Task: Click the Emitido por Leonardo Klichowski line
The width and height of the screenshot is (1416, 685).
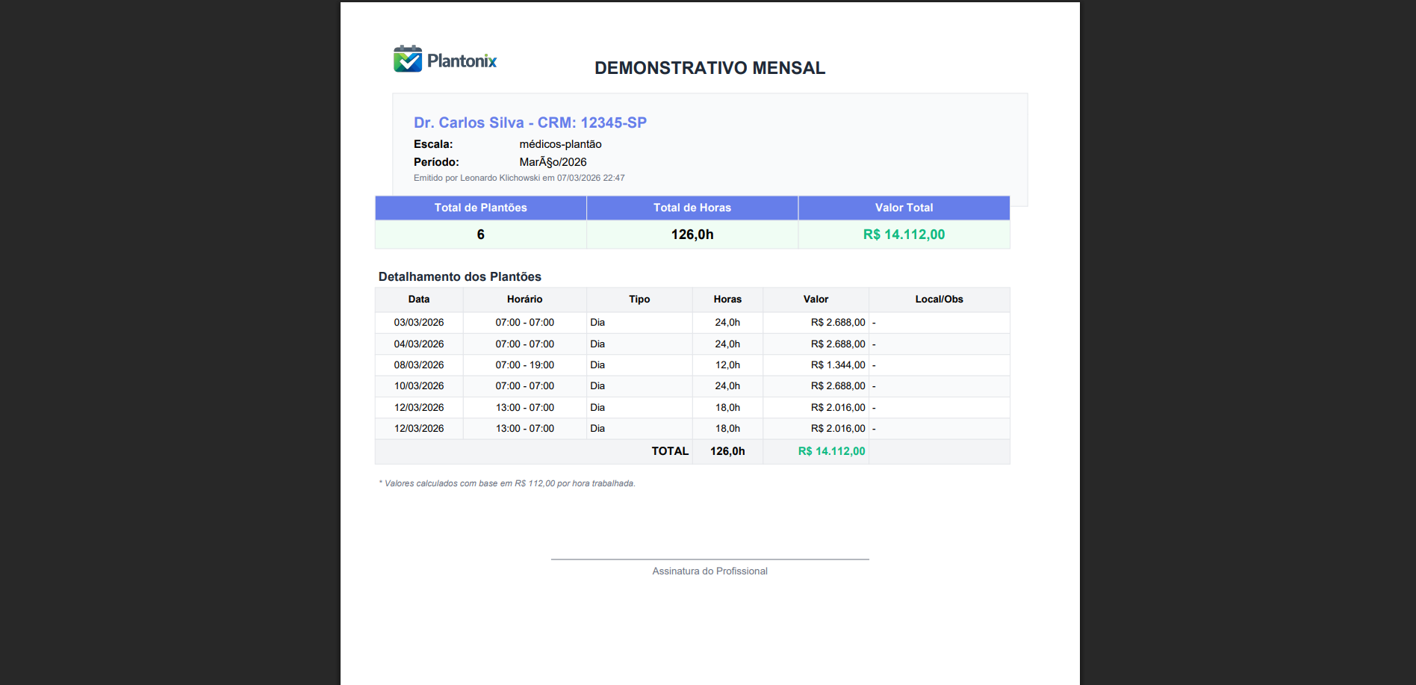Action: (x=519, y=178)
